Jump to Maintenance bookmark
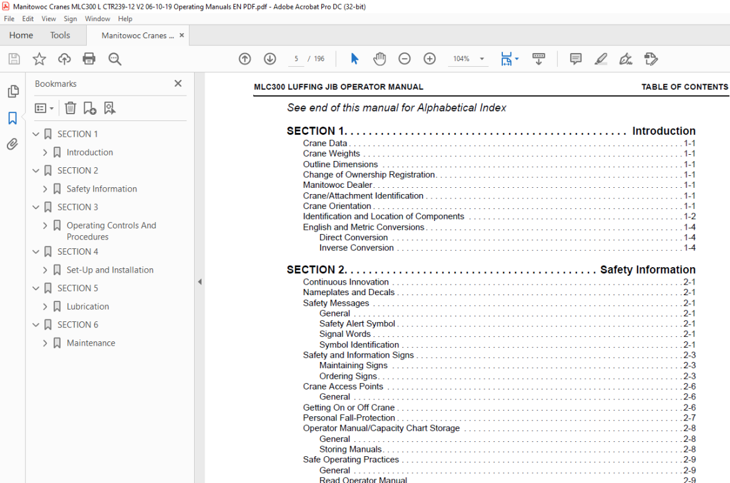Screen dimensions: 730x483 (x=91, y=343)
